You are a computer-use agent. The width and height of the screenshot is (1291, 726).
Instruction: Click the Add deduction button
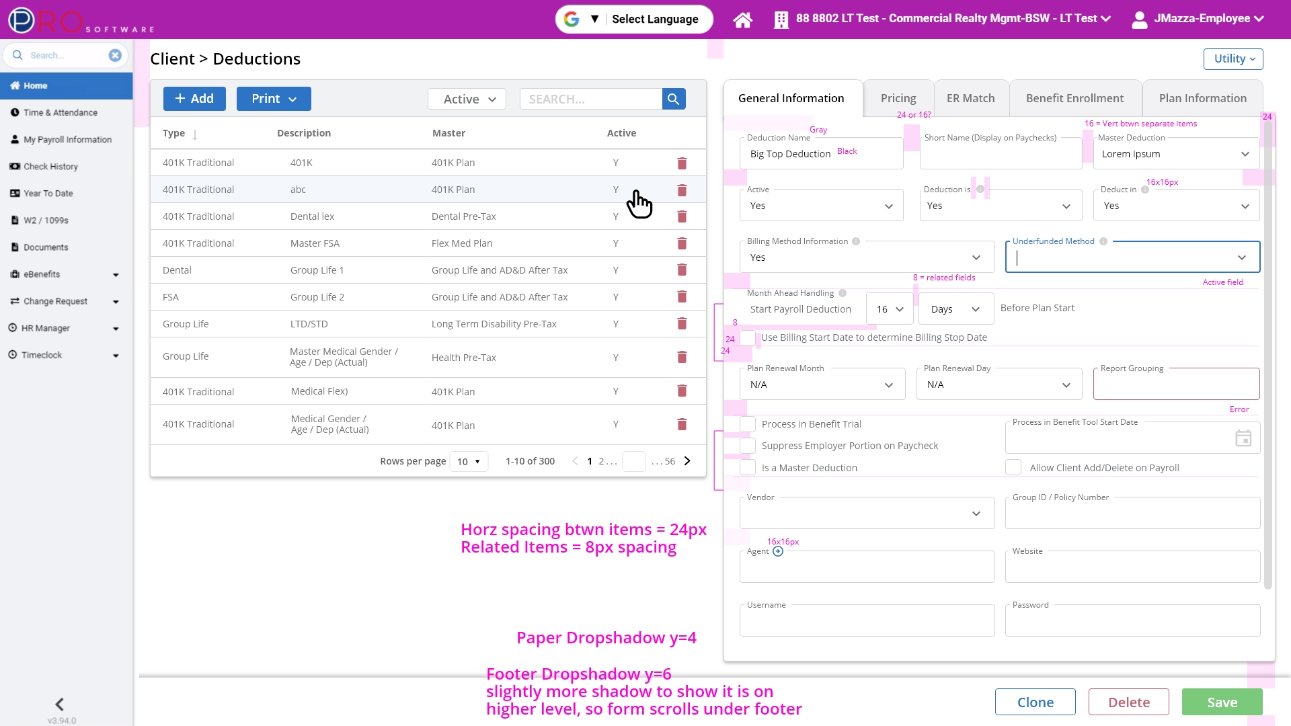point(194,99)
